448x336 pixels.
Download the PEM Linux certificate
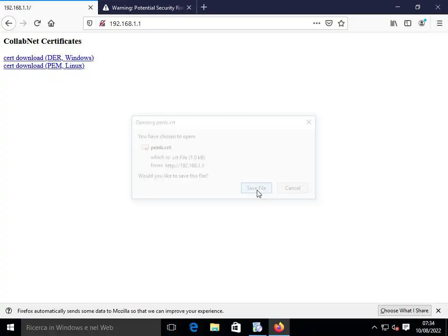click(x=44, y=66)
